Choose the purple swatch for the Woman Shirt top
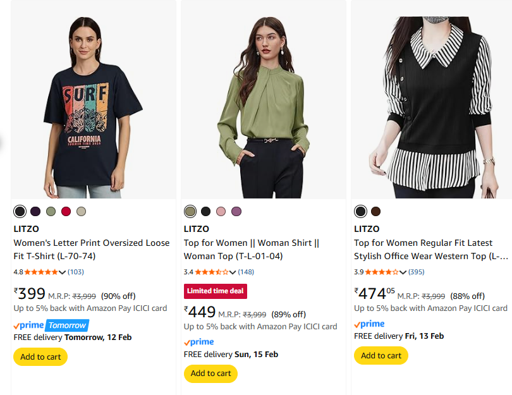The height and width of the screenshot is (395, 512). (236, 211)
